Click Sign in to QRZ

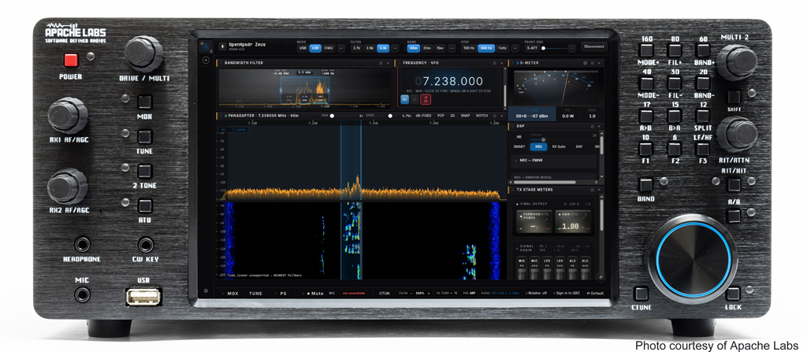[x=567, y=293]
